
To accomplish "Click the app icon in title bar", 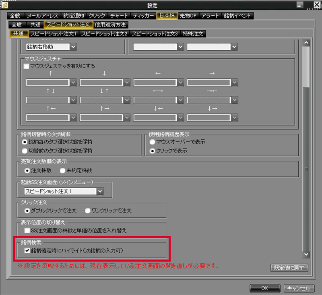I will [x=4, y=5].
